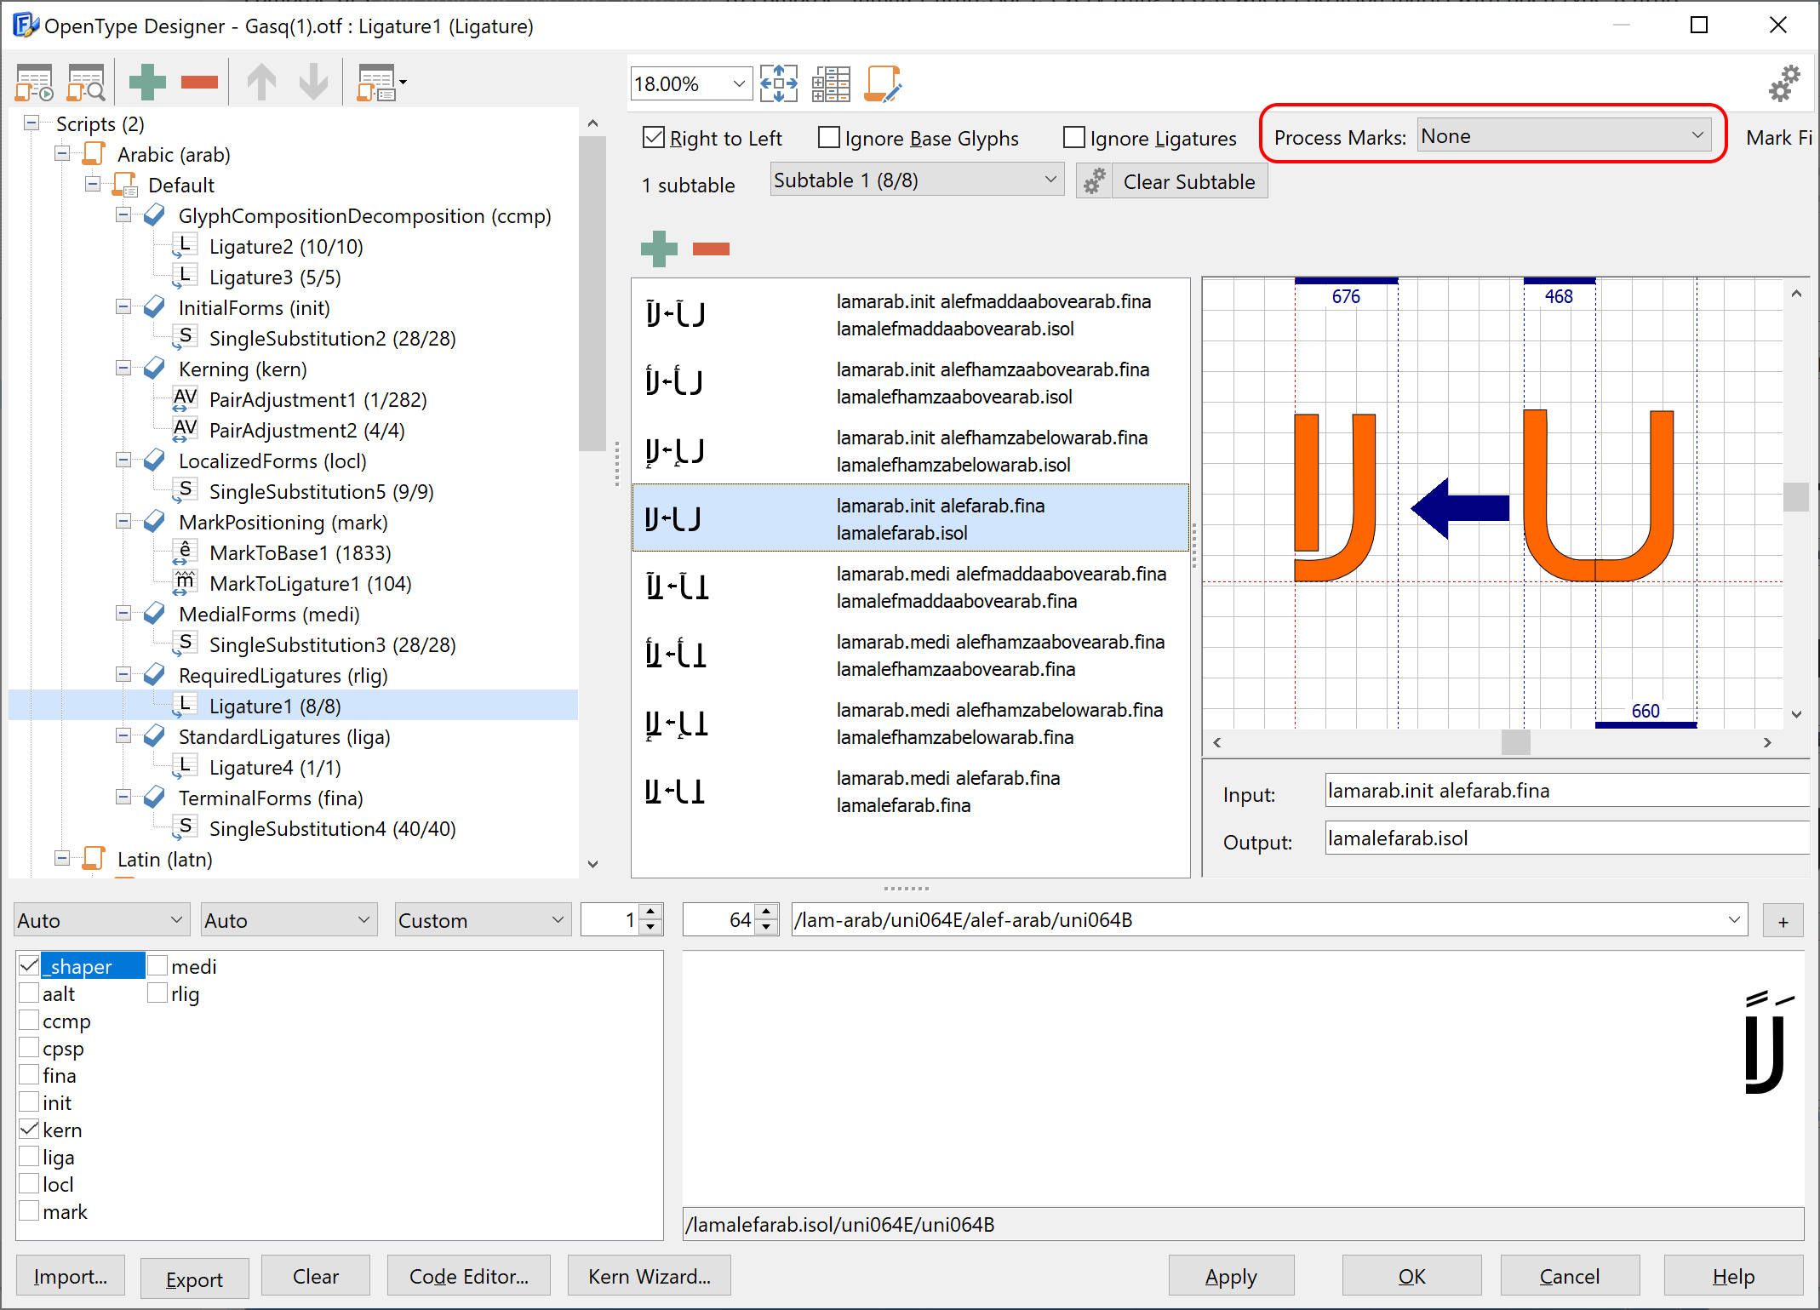
Task: Collapse the Scripts (2) tree node
Action: click(x=31, y=123)
